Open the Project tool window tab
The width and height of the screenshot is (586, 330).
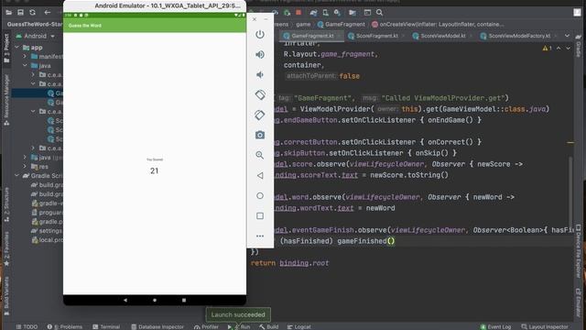click(6, 49)
